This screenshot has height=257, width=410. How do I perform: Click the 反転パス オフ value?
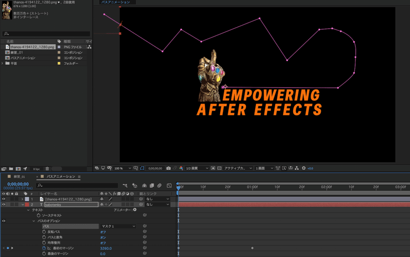(x=103, y=232)
